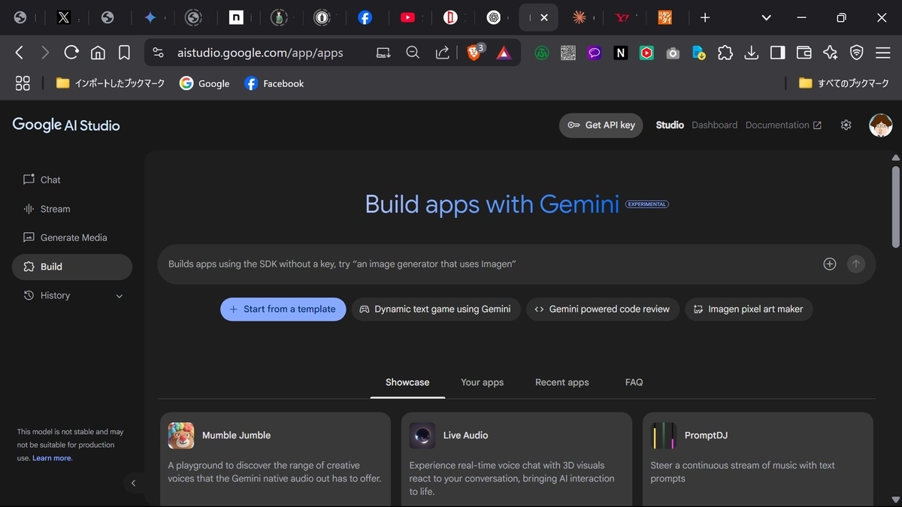Choose Imagen pixel art maker suggestion
The height and width of the screenshot is (507, 902).
[x=749, y=309]
